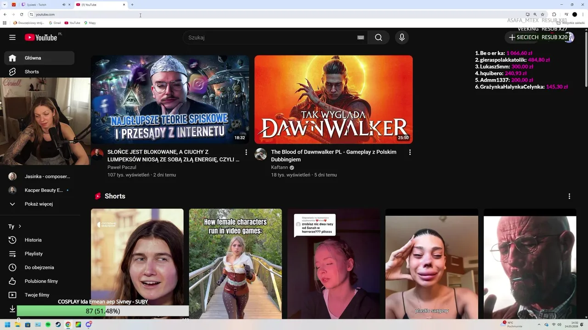Open the 'plastic surgery' Short

[x=432, y=264]
